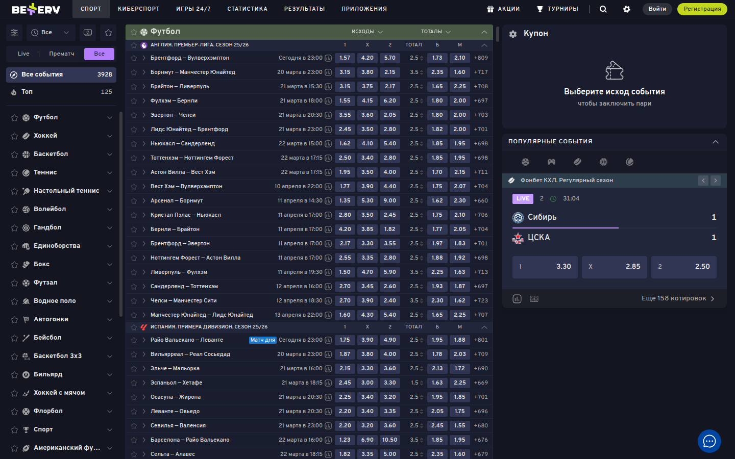Click the filter sliders icon in sidebar
Viewport: 735px width, 459px height.
click(x=14, y=33)
